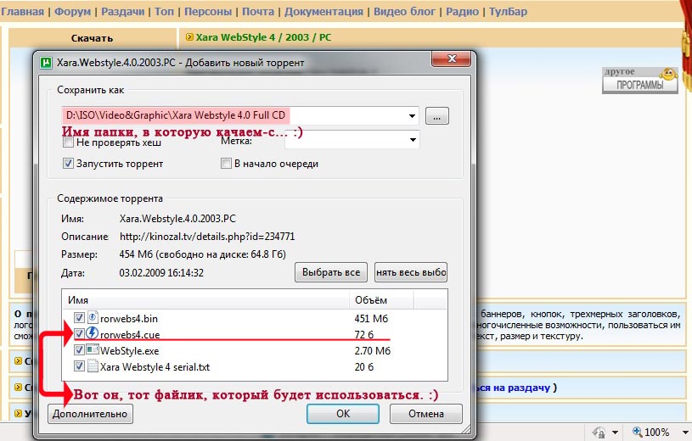Click the size text '454 Мб (свободно на диске: 64.8 Гб)'
692x441 pixels.
coord(203,254)
